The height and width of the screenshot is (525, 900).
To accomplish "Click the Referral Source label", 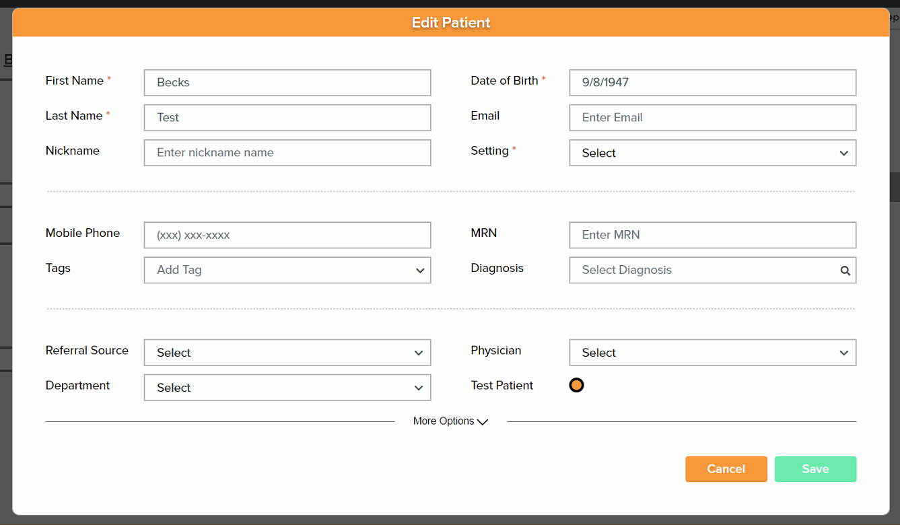I will click(x=87, y=350).
